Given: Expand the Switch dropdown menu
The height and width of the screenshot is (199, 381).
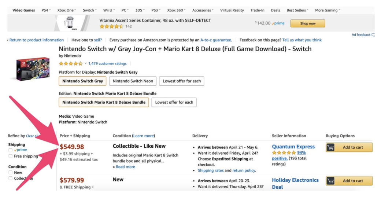Looking at the screenshot, I should click(x=90, y=10).
